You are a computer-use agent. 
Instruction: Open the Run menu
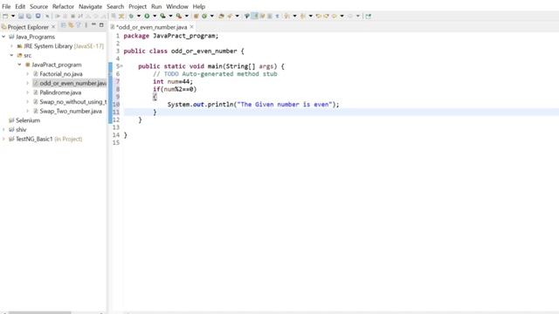point(156,6)
